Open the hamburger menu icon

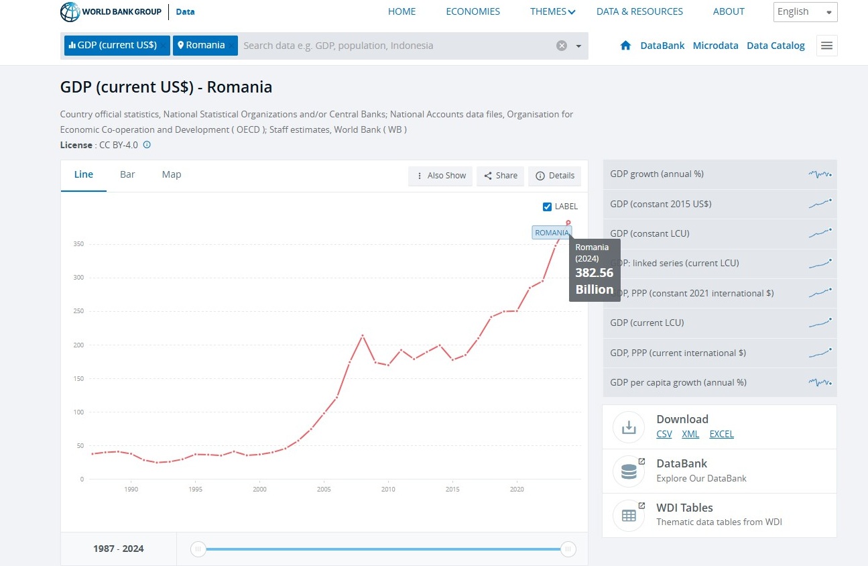click(x=826, y=46)
